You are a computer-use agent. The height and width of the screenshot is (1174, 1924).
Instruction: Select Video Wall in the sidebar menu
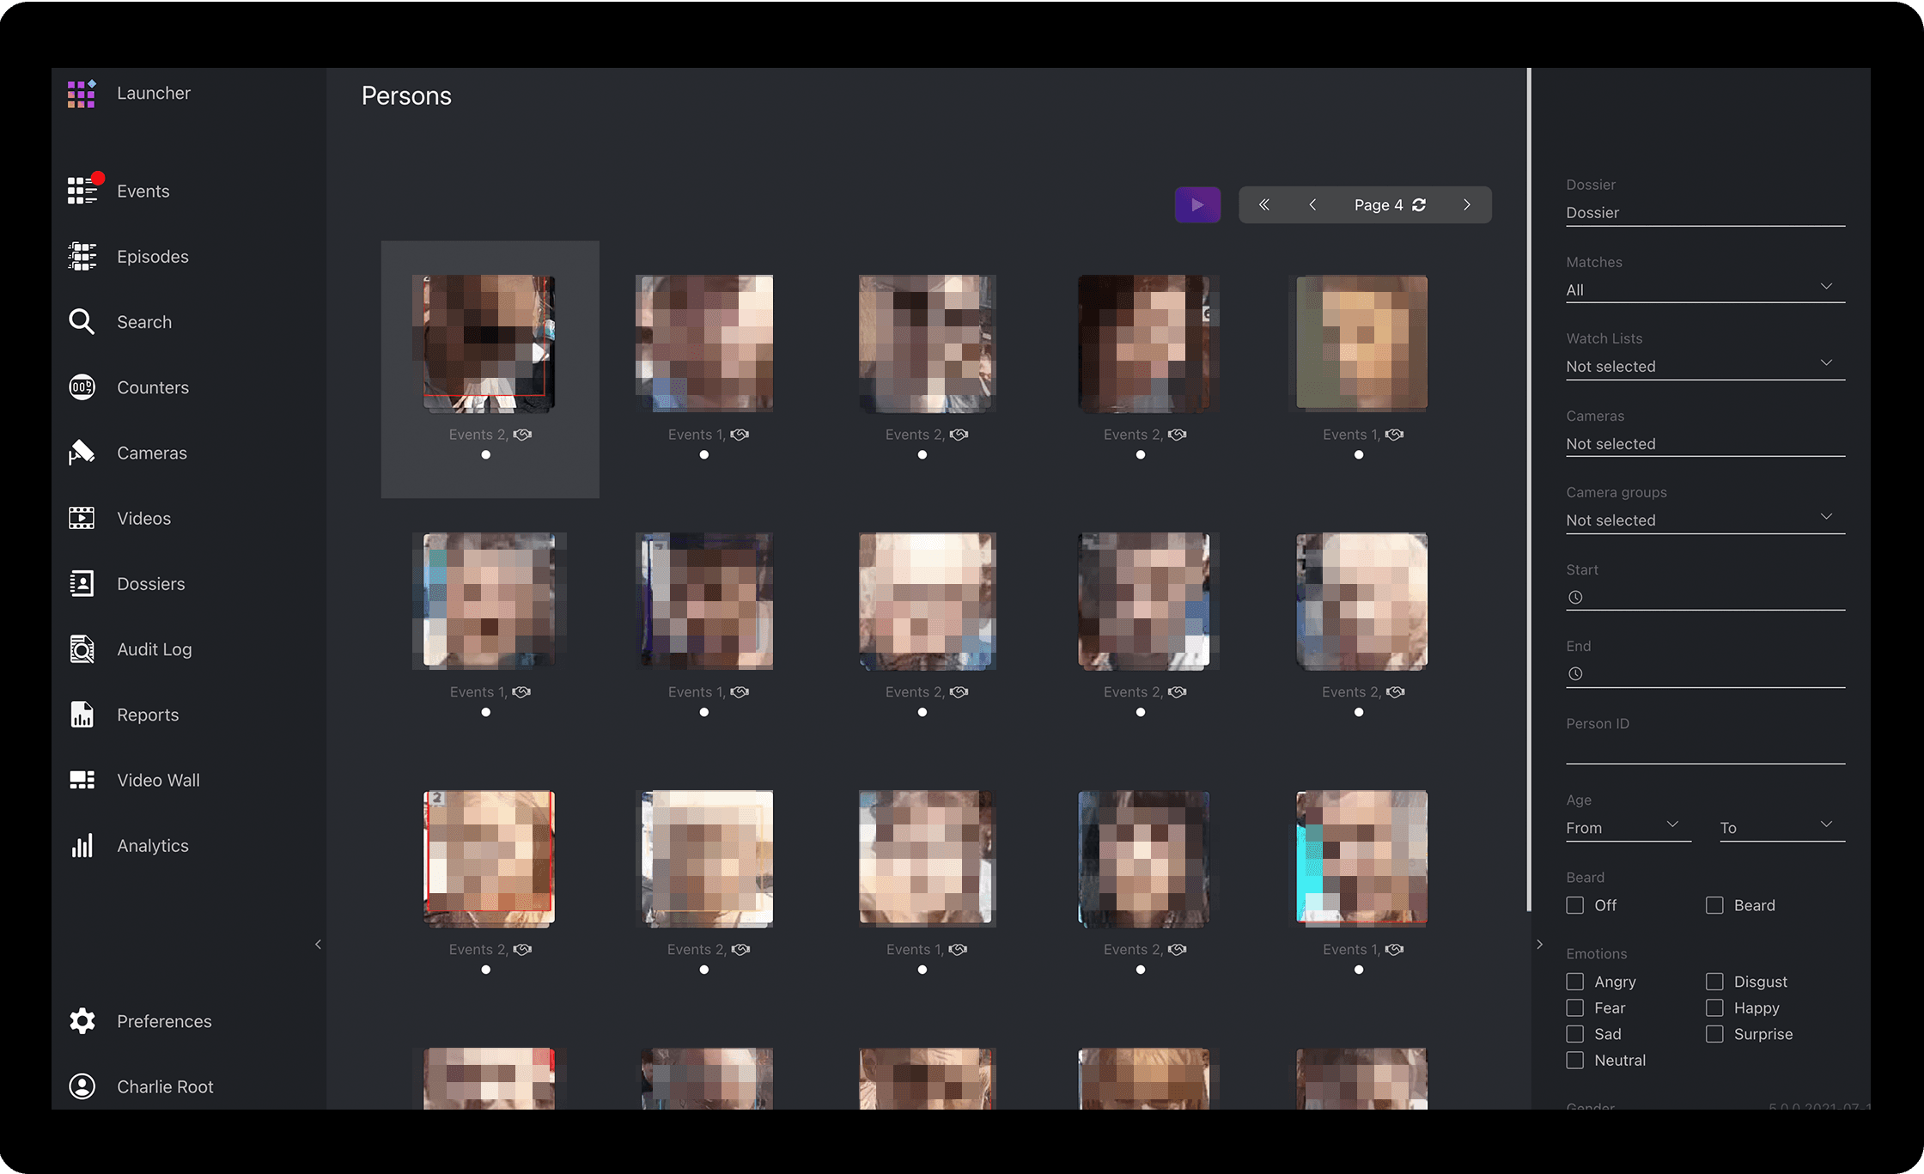[x=158, y=780]
